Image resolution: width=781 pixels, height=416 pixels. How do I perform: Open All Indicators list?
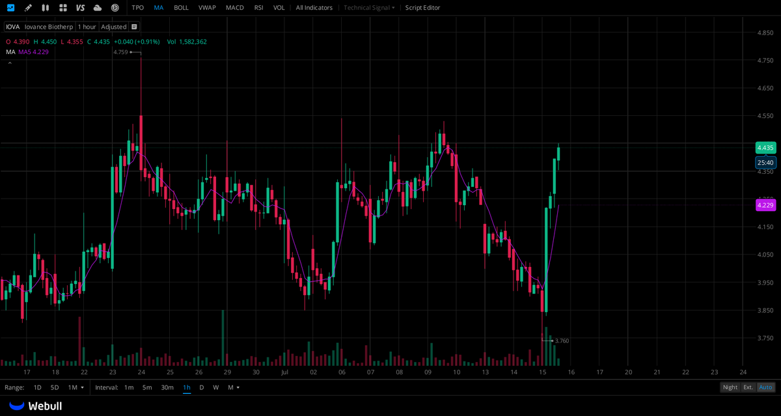314,8
